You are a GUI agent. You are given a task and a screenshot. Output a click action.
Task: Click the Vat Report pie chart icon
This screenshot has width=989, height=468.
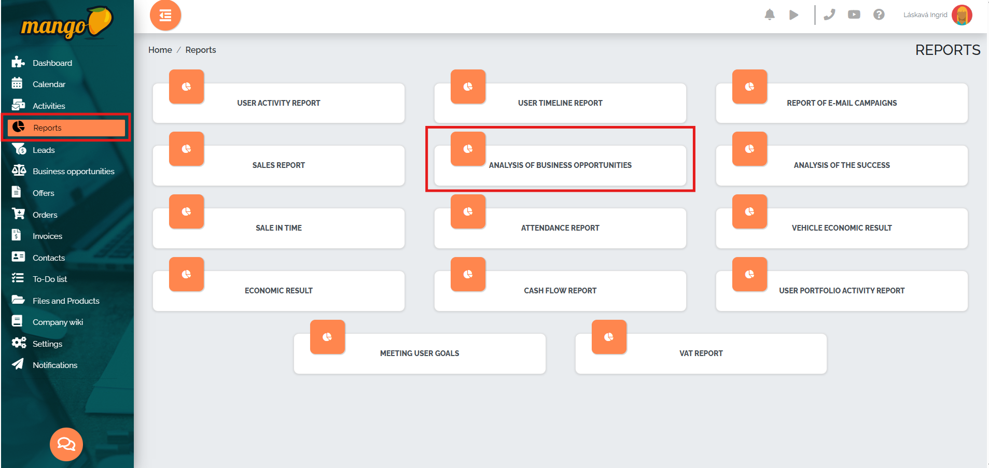(x=609, y=337)
